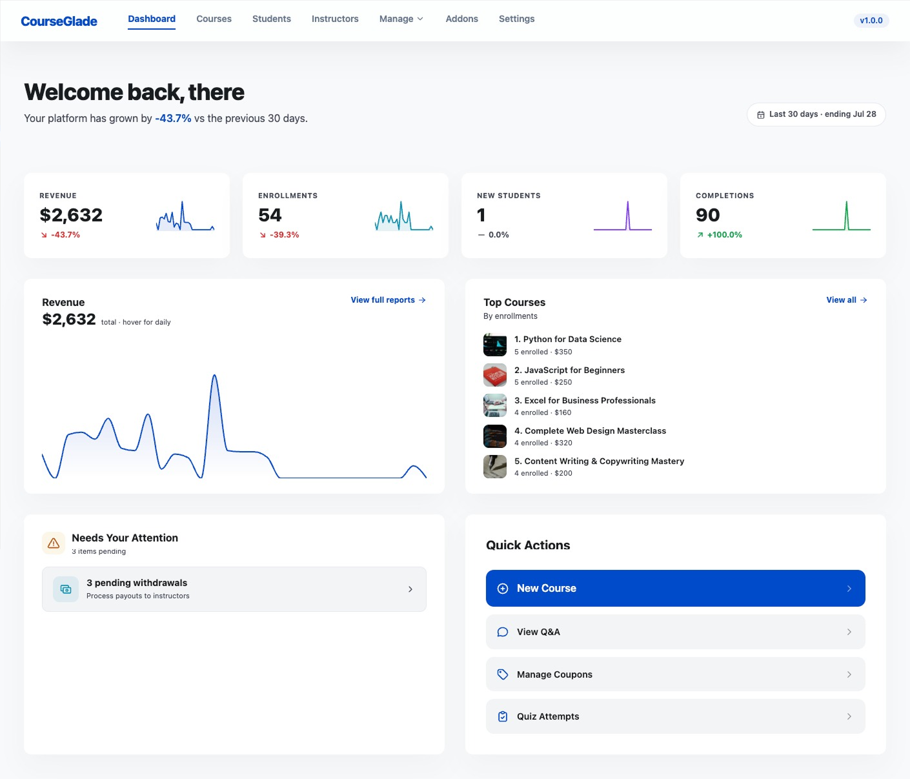Open the Instructors tab
Viewport: 910px width, 779px height.
[x=335, y=19]
